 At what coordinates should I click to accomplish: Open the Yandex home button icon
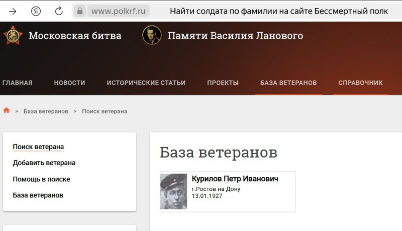tap(36, 11)
